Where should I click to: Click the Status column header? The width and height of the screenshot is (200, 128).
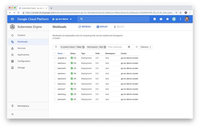73,54
